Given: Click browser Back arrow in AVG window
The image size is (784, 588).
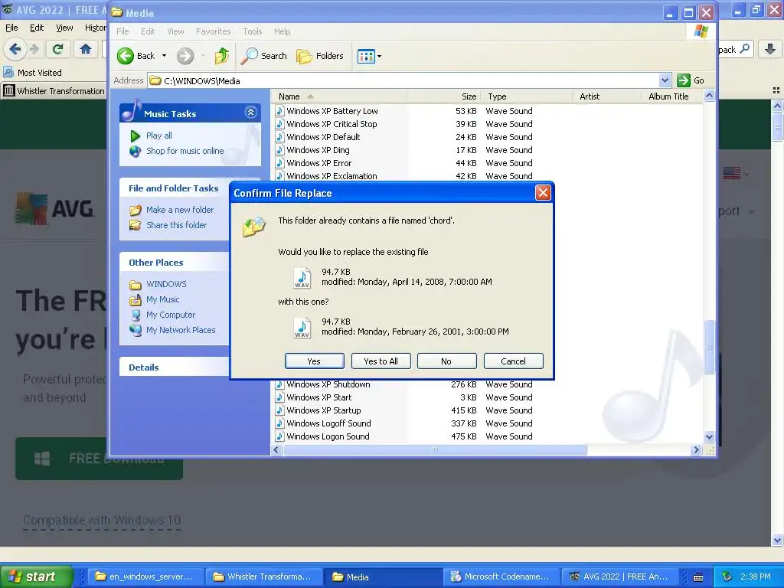Looking at the screenshot, I should point(15,49).
